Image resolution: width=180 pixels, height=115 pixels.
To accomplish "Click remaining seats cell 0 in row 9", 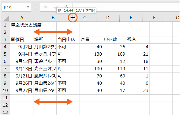I will point(138,83).
